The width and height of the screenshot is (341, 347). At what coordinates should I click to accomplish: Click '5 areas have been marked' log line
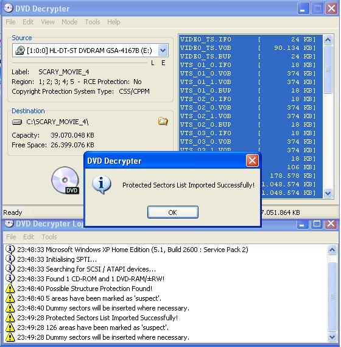(90, 298)
